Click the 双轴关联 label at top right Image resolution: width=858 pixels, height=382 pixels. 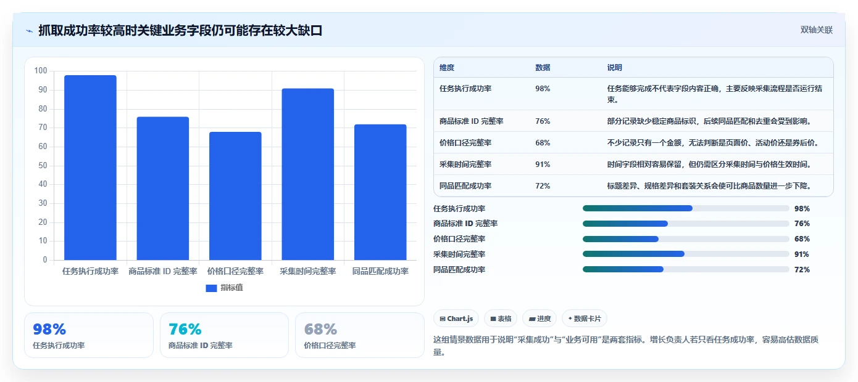point(817,30)
